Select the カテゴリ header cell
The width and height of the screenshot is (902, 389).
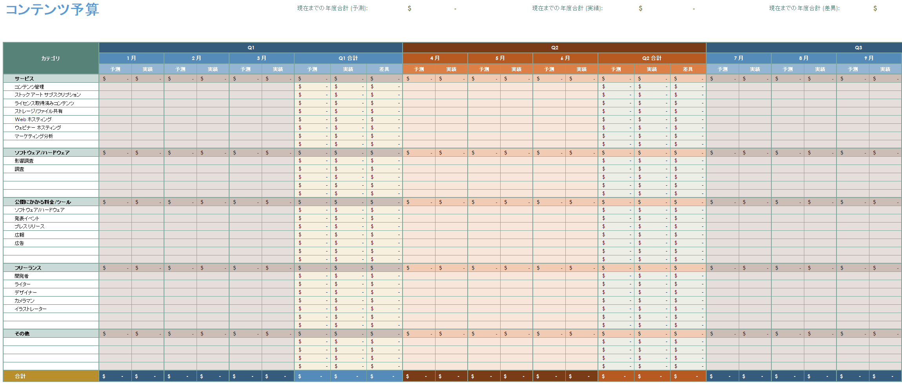pos(51,58)
